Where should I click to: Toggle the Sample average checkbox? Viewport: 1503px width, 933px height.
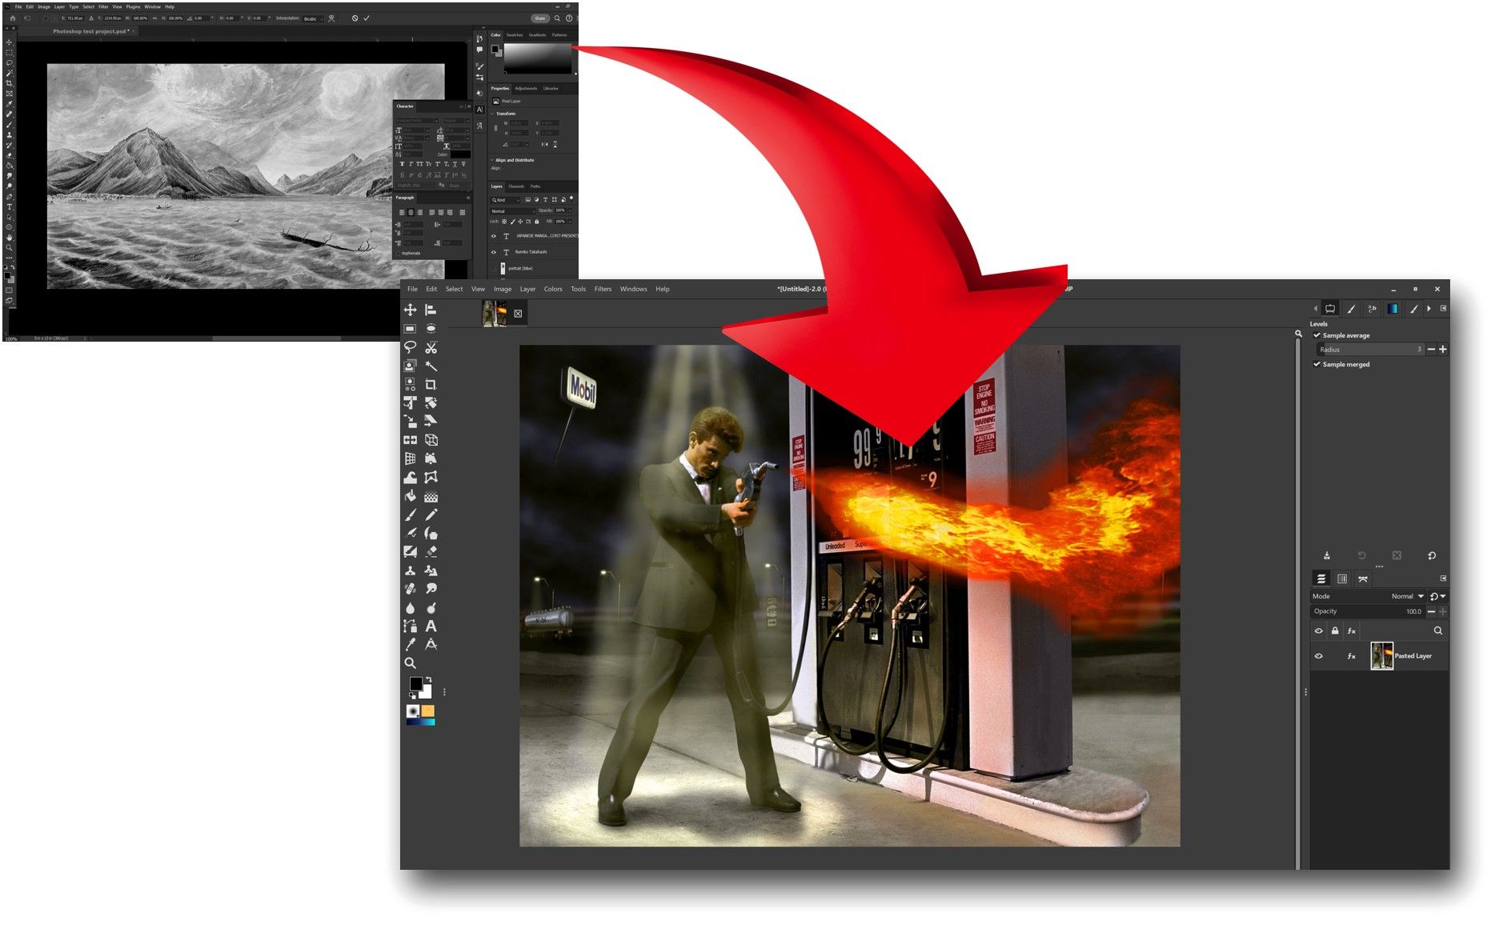(x=1317, y=335)
